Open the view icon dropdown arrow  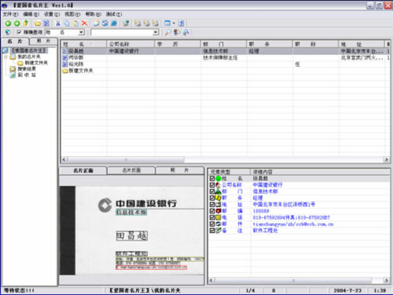pos(174,24)
